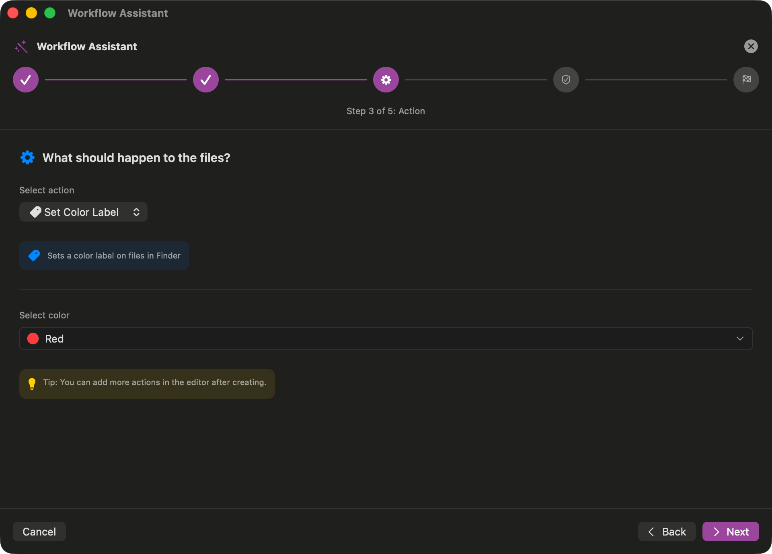The height and width of the screenshot is (554, 772).
Task: Click the tip text about adding more actions
Action: 155,382
